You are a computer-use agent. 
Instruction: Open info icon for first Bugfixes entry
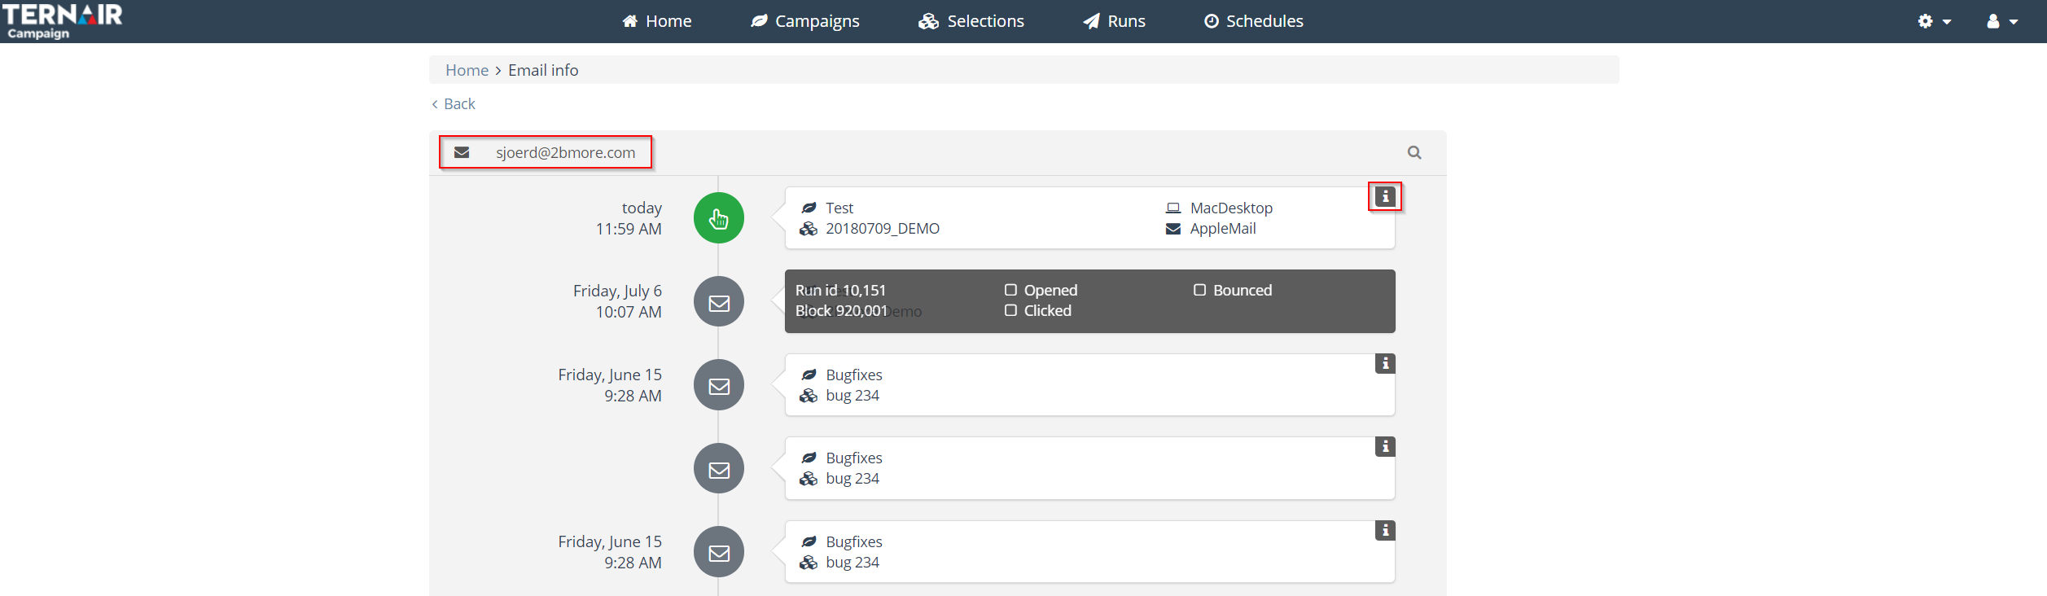(1384, 363)
